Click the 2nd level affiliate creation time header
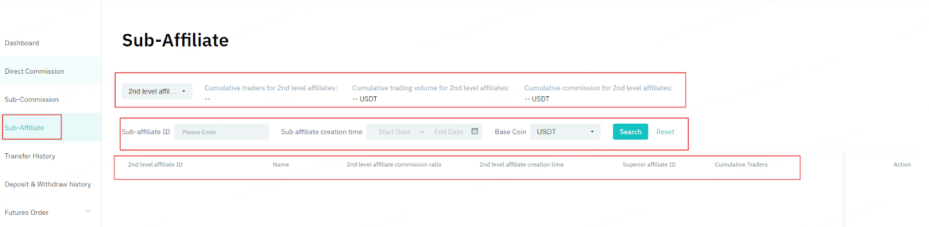Screen dimensions: 929x227 (x=521, y=164)
